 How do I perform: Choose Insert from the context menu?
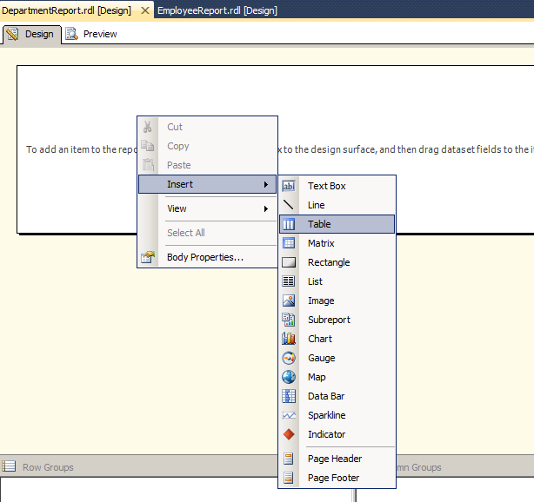207,184
